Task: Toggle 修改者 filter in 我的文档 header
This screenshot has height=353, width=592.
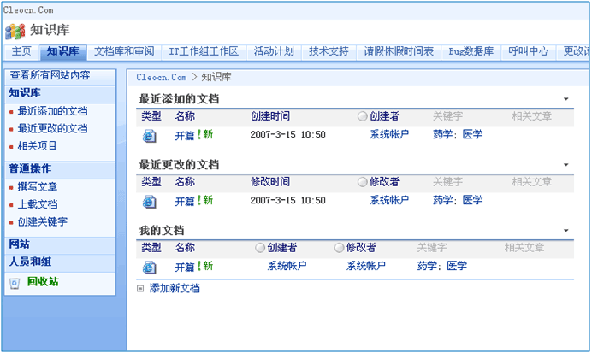Action: (339, 248)
